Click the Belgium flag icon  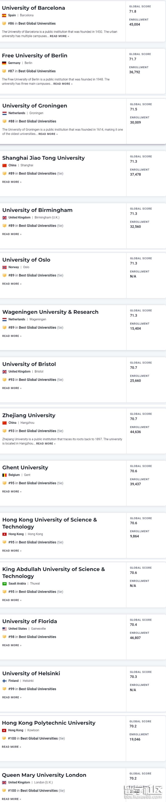tap(4, 475)
